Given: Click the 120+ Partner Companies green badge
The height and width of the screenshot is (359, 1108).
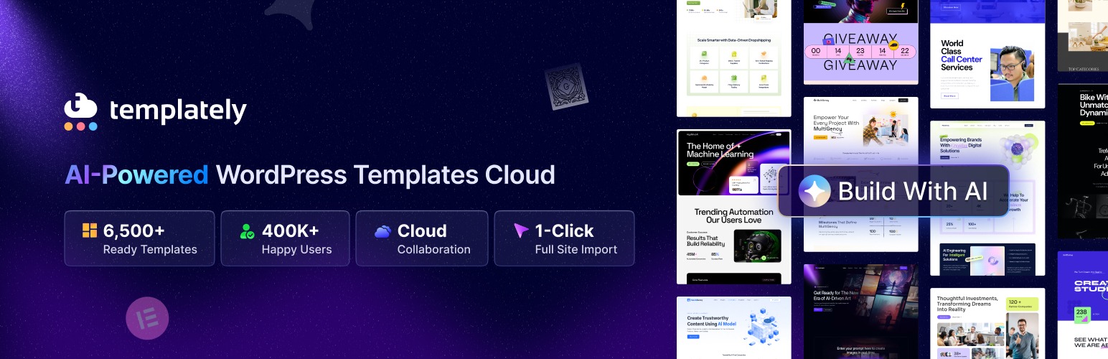Looking at the screenshot, I should tap(1020, 306).
